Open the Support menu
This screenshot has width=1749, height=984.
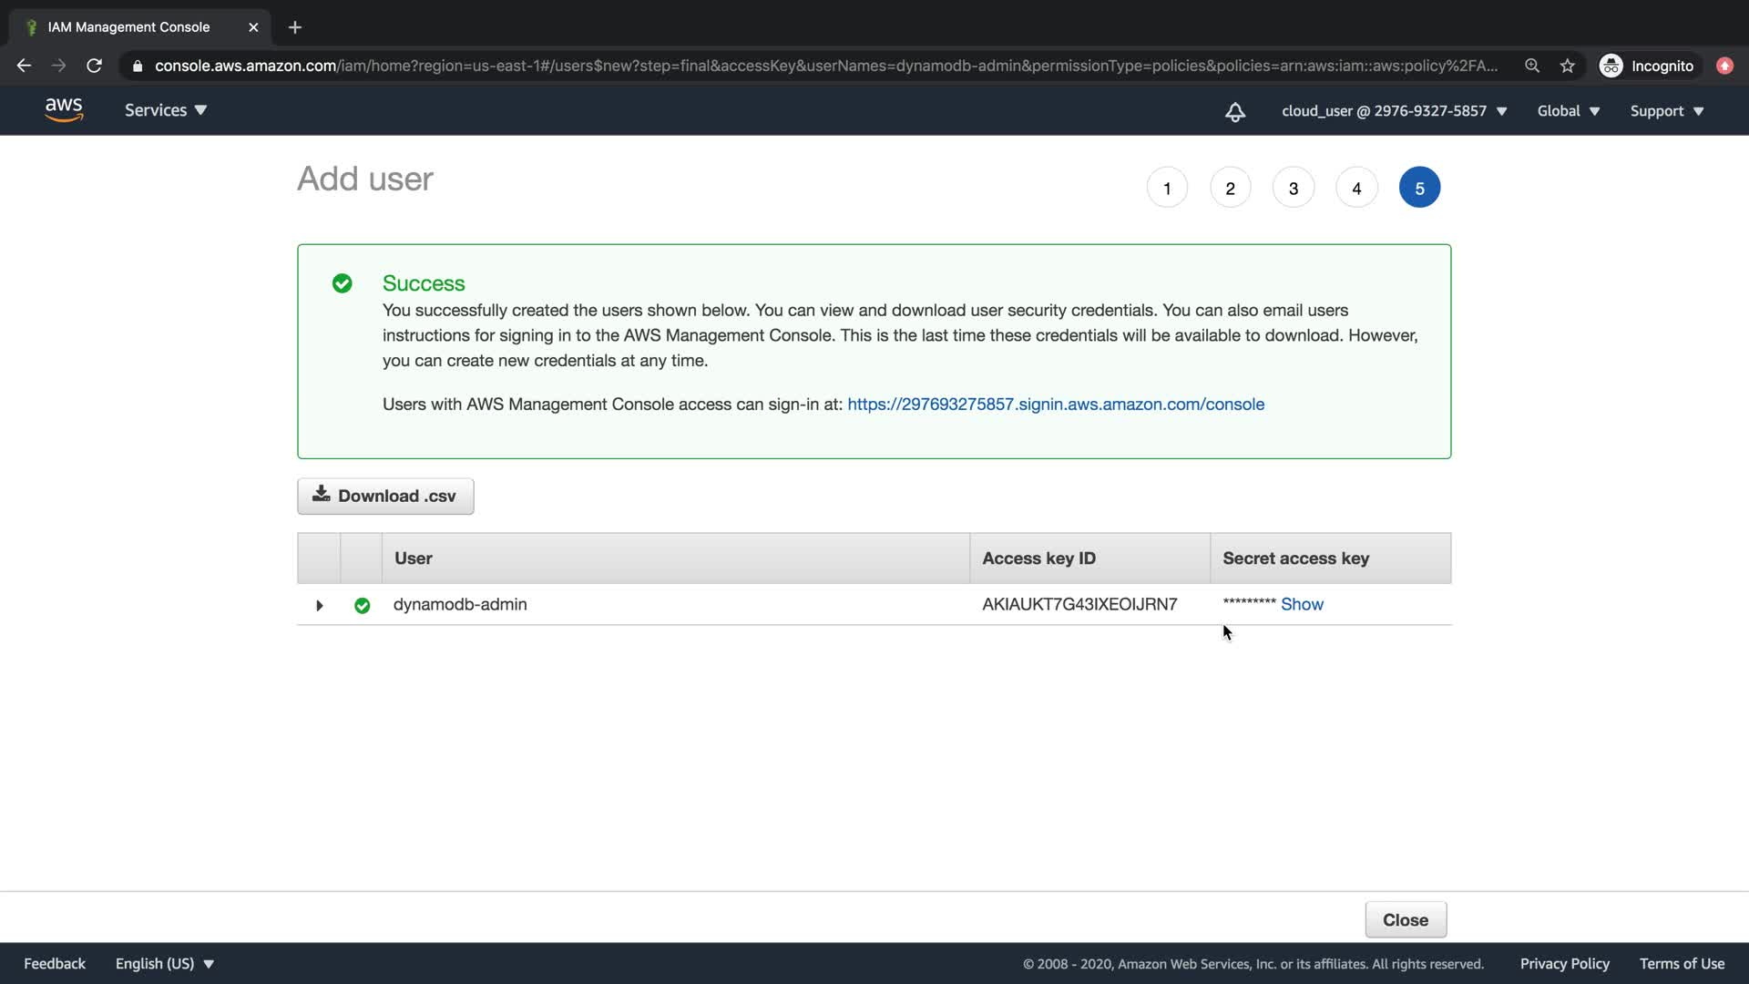pyautogui.click(x=1666, y=111)
